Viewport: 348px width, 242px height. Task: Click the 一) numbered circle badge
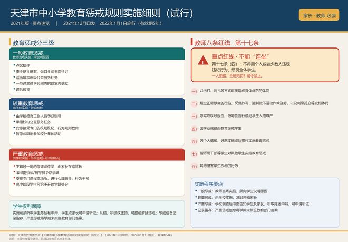[194, 91]
